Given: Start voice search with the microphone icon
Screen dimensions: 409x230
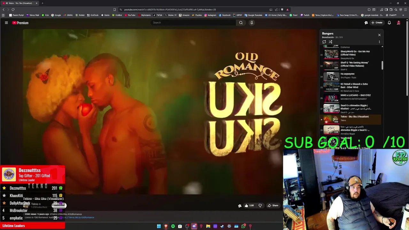Looking at the screenshot, I should [x=251, y=23].
